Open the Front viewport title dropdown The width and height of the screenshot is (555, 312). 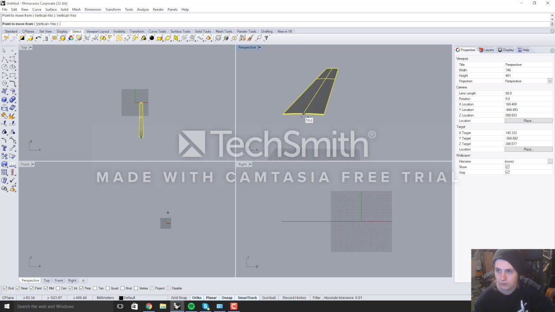(33, 164)
